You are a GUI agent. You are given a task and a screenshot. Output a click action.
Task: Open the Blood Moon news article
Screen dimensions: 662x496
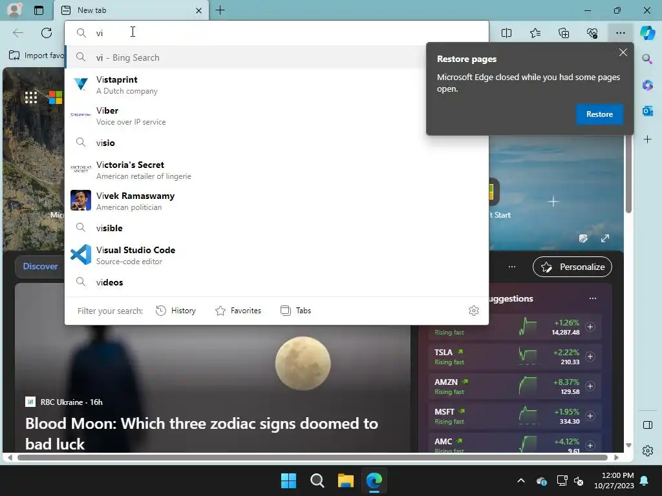pos(202,433)
